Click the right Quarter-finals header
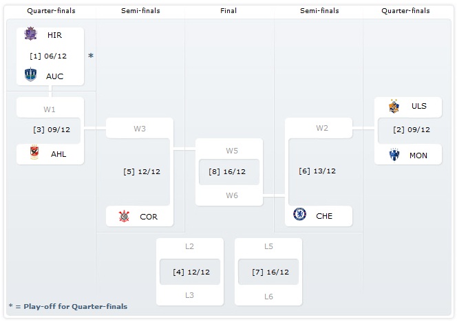The image size is (457, 322). [x=405, y=11]
